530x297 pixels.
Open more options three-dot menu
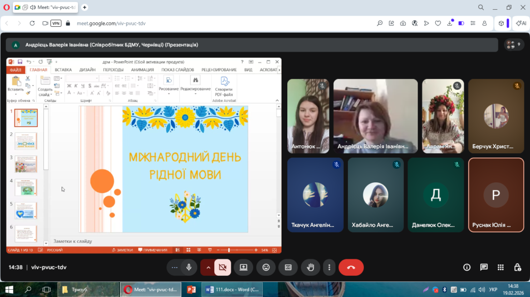click(329, 267)
